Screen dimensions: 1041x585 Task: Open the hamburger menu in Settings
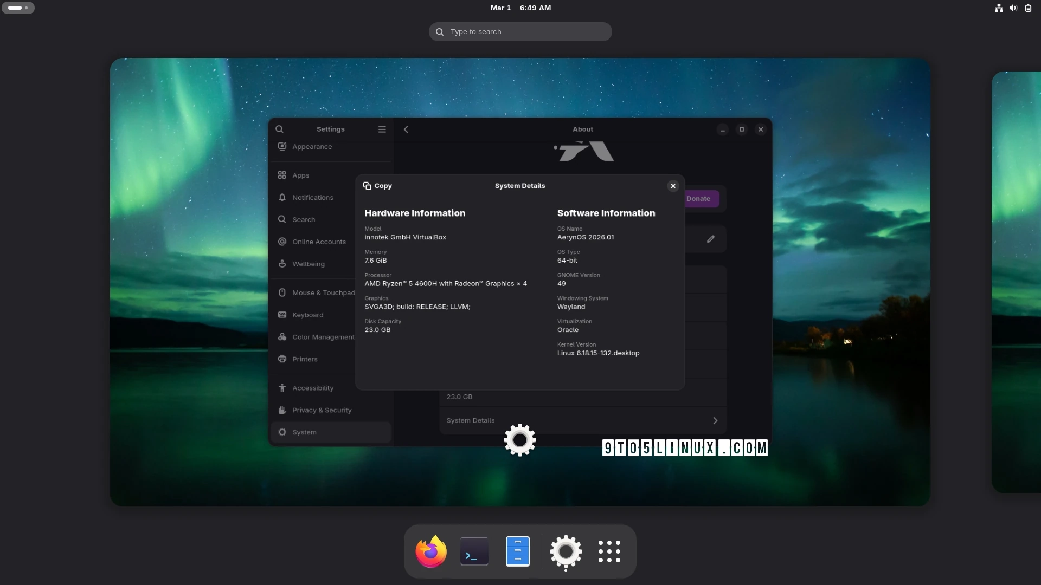(382, 129)
